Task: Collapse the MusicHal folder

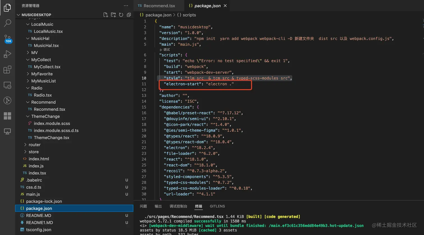Action: (x=74, y=39)
